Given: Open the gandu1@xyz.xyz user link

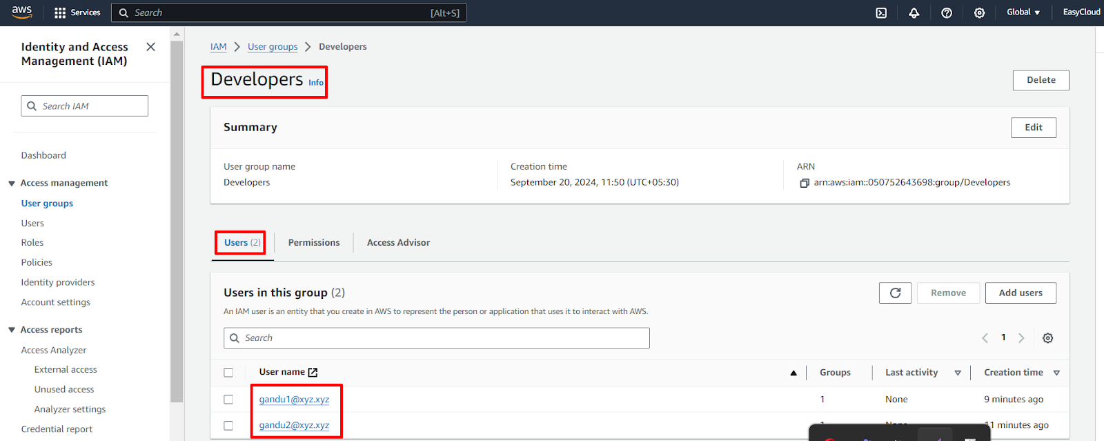Looking at the screenshot, I should tap(294, 399).
